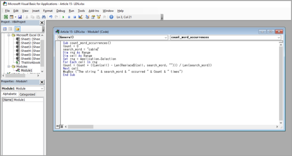
Task: Click the Insert UserForm toolbar icon
Action: coord(12,17)
